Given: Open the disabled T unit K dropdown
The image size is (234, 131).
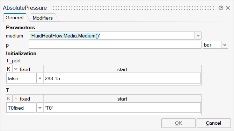Looking at the screenshot, I should [x=16, y=98].
